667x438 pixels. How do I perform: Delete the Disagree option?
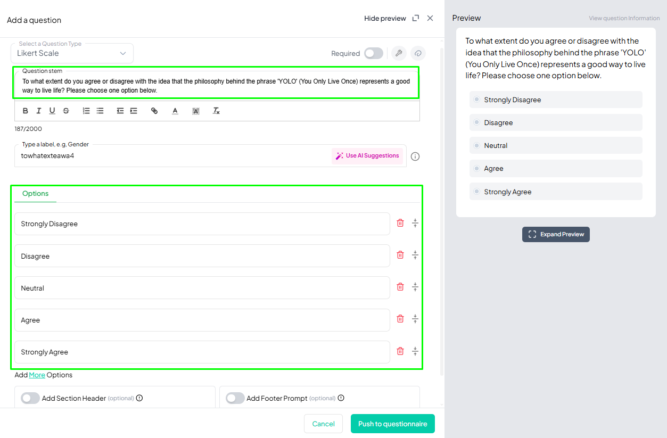click(400, 255)
